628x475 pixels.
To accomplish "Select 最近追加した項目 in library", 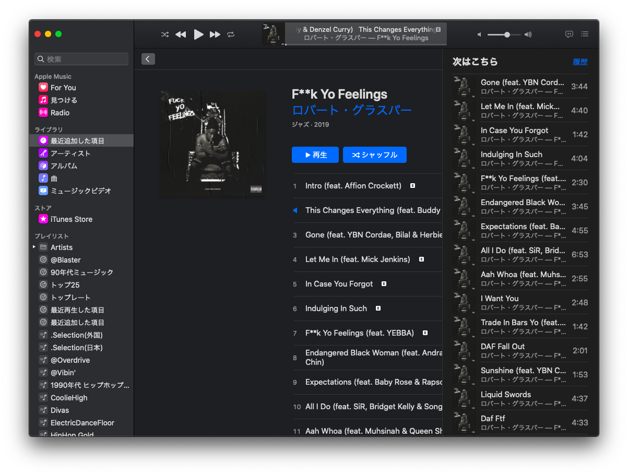I will point(81,141).
